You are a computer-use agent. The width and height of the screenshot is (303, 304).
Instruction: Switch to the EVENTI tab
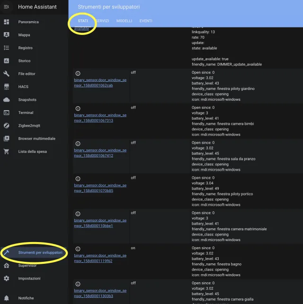coord(146,21)
